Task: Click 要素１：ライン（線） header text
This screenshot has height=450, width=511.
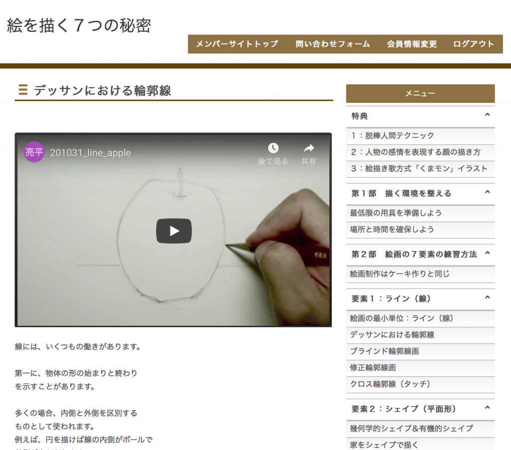Action: point(391,299)
